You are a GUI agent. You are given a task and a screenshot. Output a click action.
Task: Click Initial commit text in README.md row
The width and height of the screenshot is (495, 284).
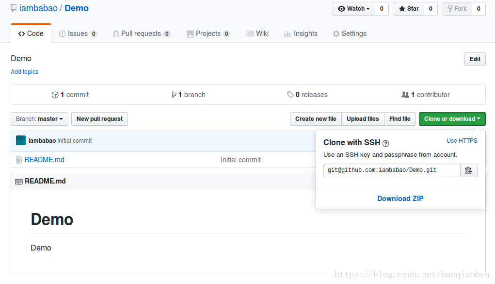click(240, 160)
